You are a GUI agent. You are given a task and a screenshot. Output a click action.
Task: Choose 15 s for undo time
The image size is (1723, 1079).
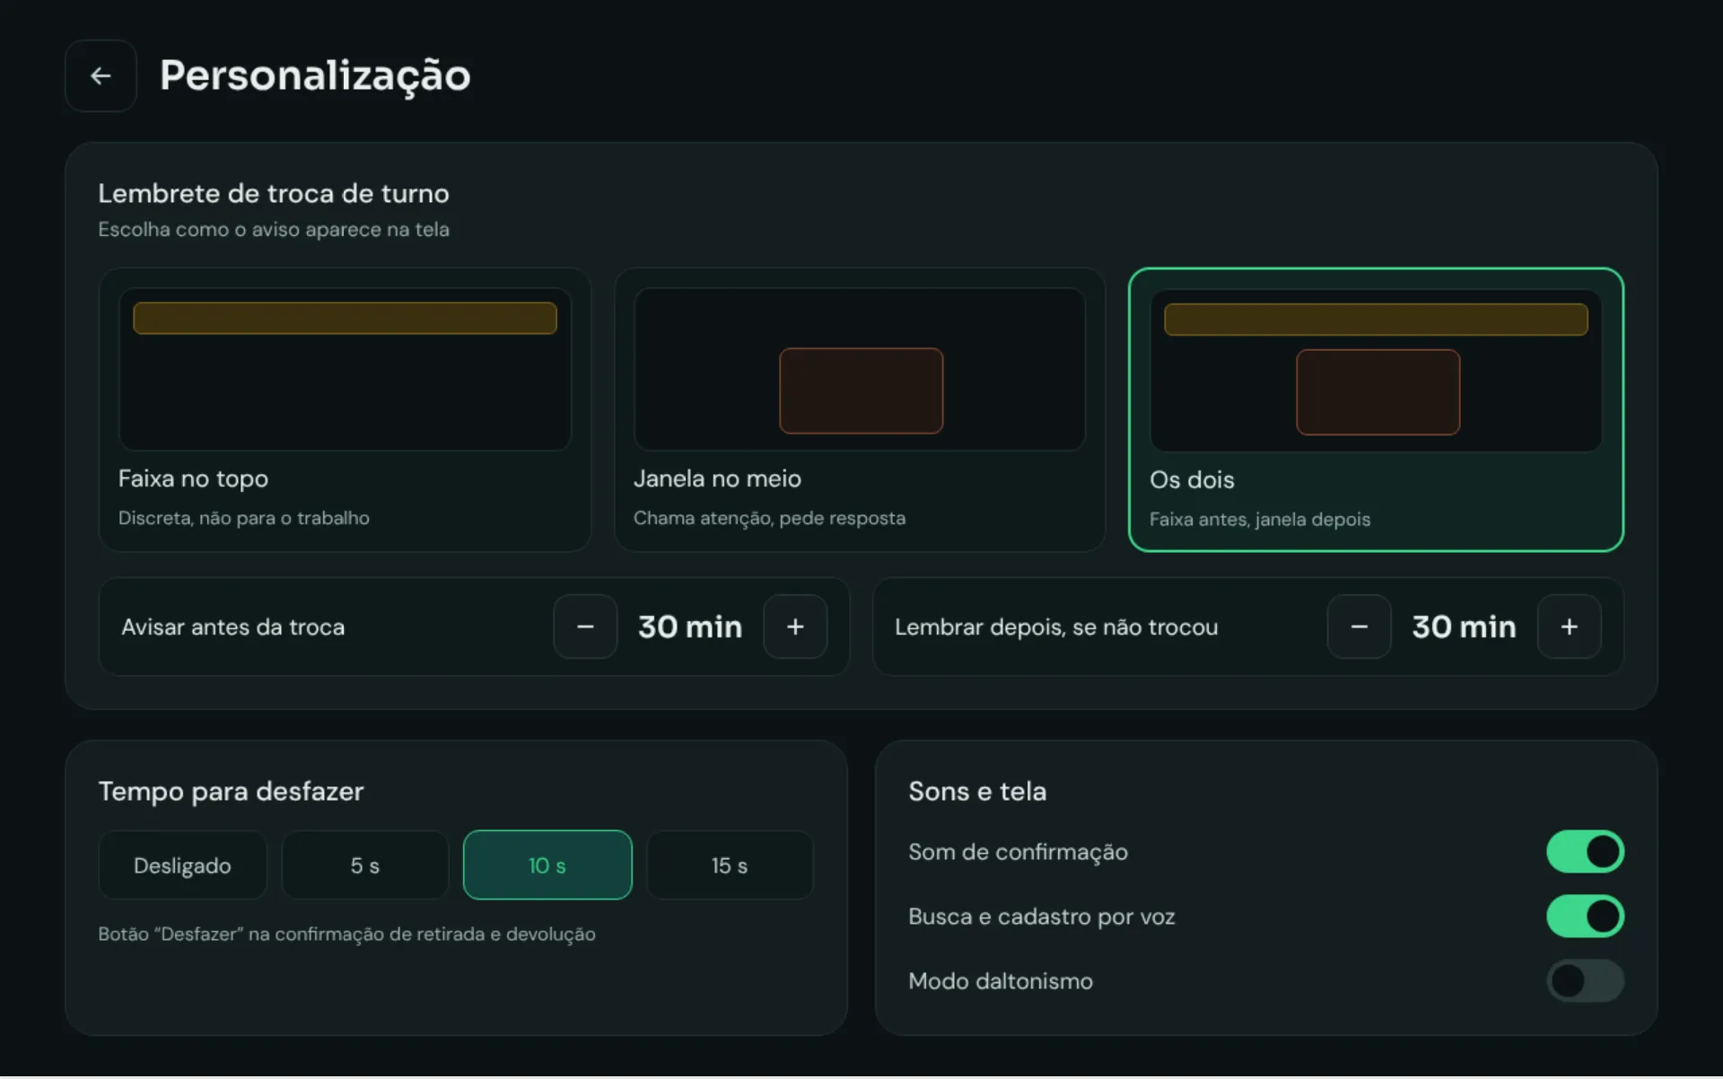coord(730,865)
